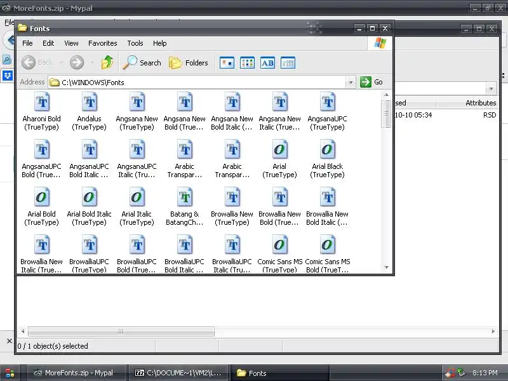Select AngsanaUPC Italic font icon
The image size is (508, 381).
click(137, 149)
